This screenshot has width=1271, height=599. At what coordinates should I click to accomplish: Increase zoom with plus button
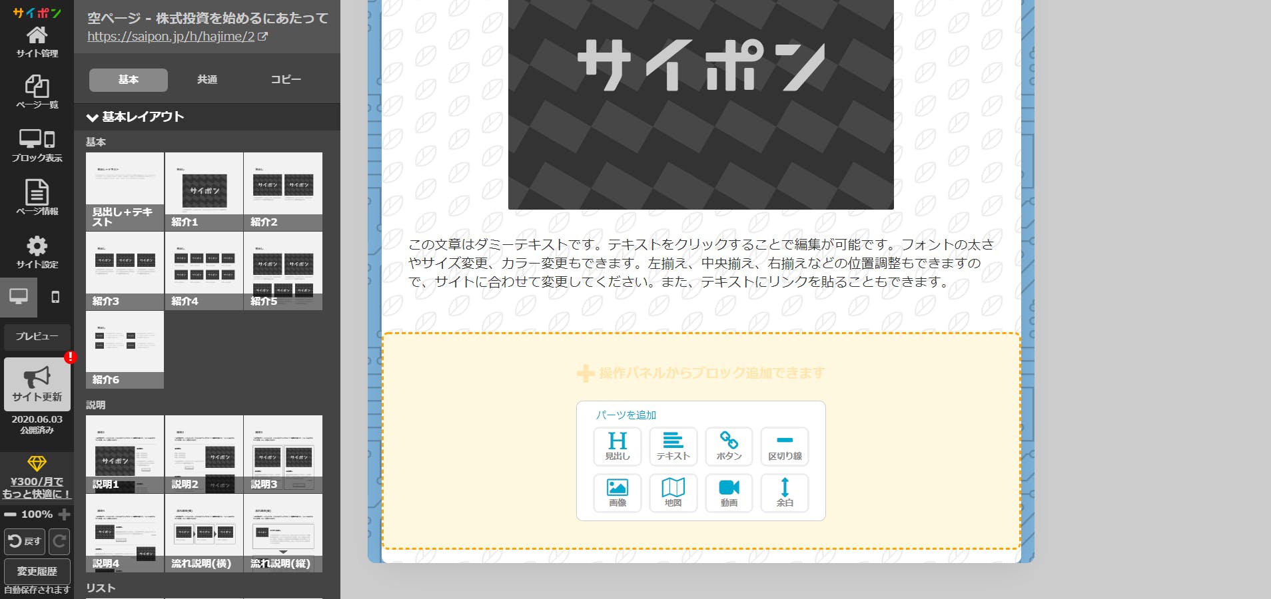[x=64, y=514]
